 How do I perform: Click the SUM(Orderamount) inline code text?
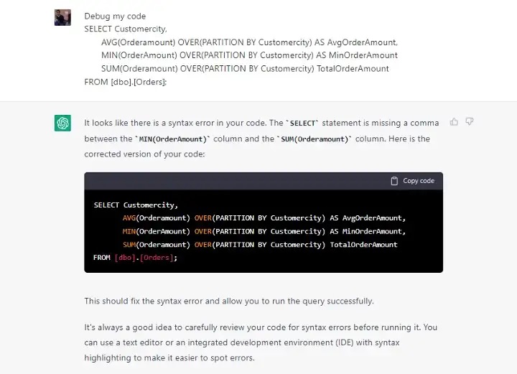pos(315,139)
